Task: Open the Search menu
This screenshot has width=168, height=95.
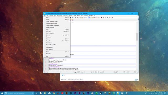Action: click(x=51, y=16)
